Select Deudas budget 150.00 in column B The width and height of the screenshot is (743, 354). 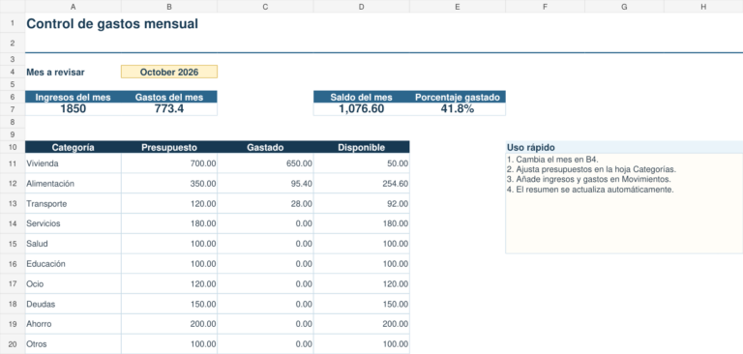169,304
